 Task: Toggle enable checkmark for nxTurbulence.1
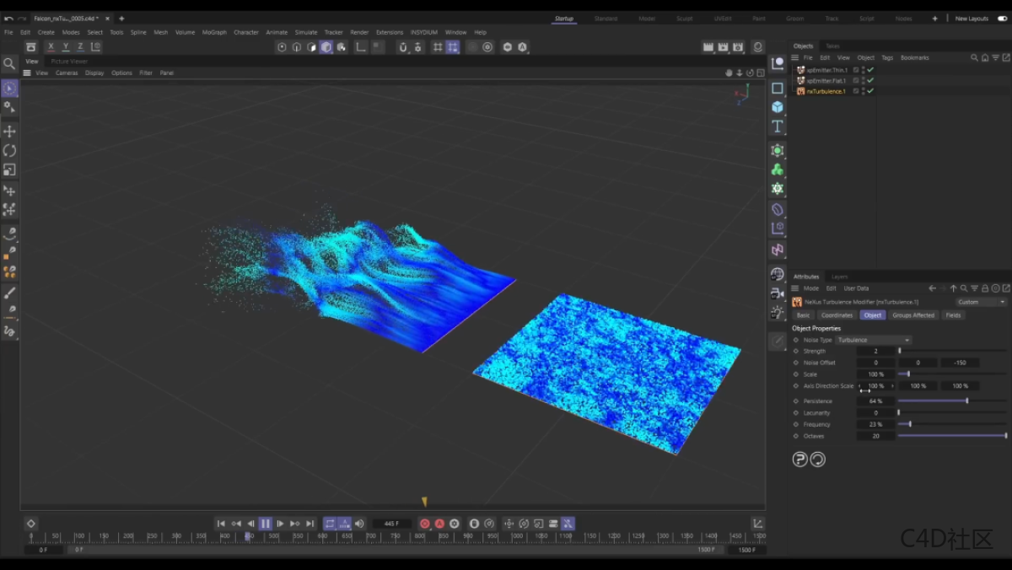870,91
